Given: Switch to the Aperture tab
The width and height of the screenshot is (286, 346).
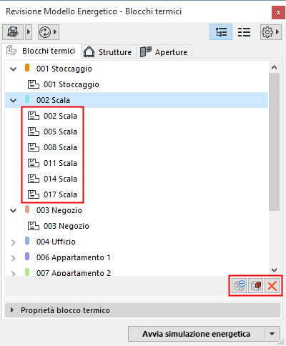Looking at the screenshot, I should pyautogui.click(x=164, y=51).
